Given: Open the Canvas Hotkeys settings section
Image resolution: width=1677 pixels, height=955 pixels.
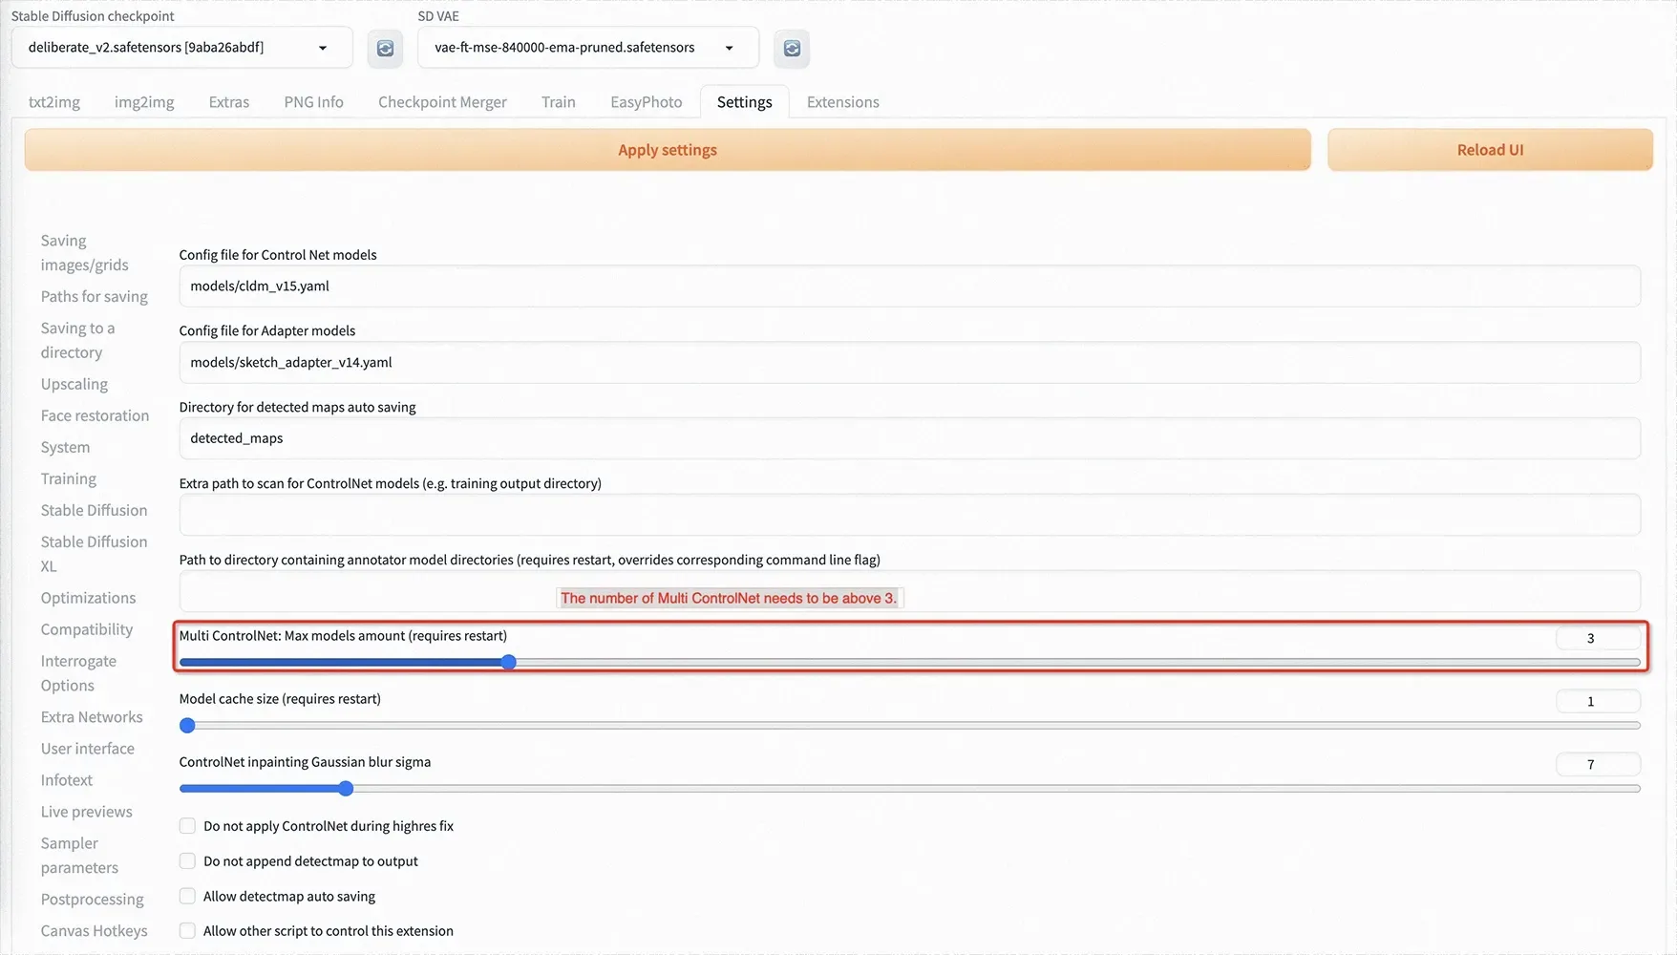Looking at the screenshot, I should [94, 931].
